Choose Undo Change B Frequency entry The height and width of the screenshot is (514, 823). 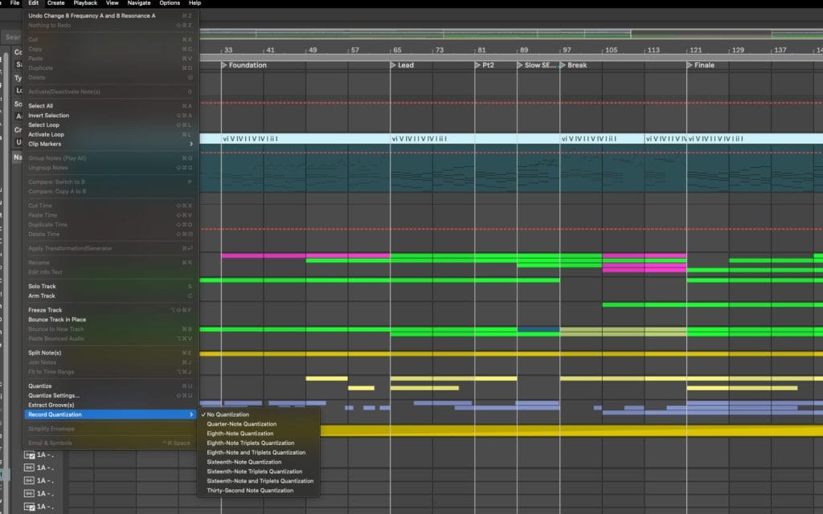coord(92,15)
